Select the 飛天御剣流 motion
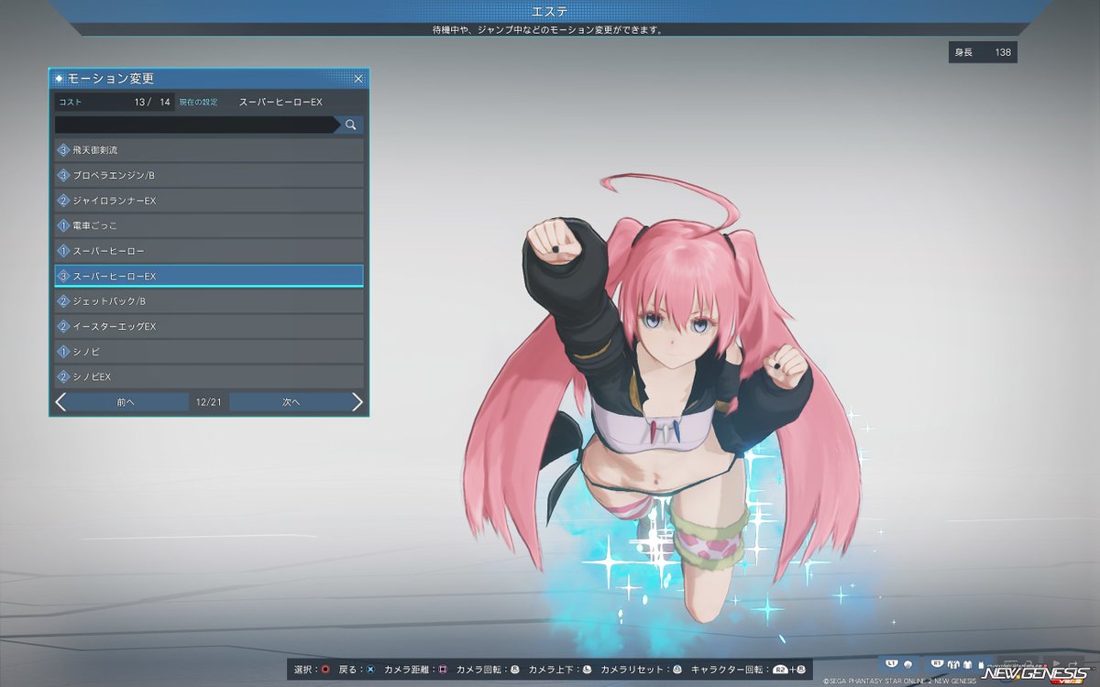 tap(209, 149)
